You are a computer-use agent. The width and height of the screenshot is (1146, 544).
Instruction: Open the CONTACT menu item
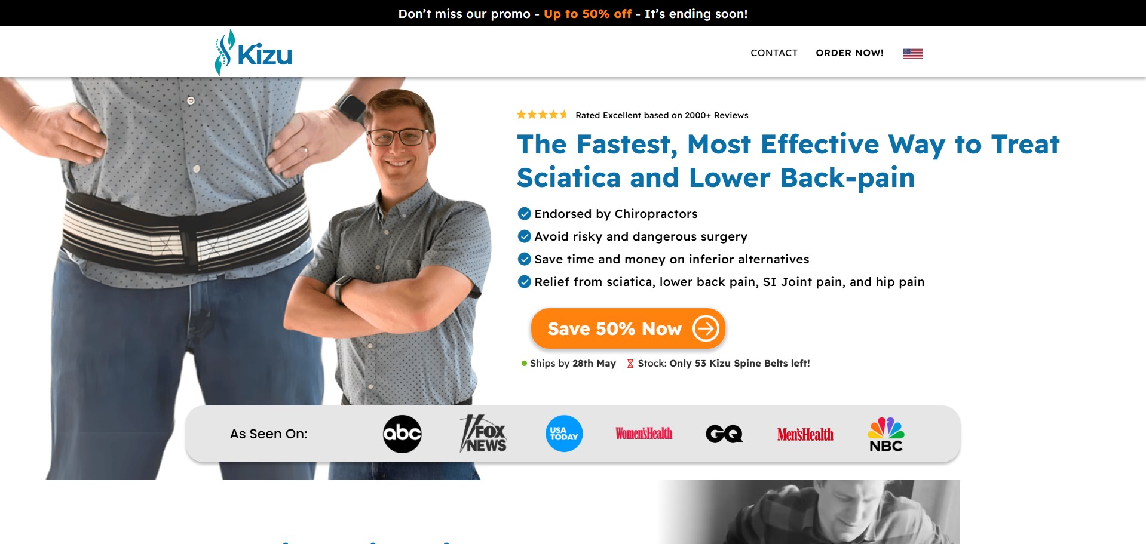(x=774, y=53)
